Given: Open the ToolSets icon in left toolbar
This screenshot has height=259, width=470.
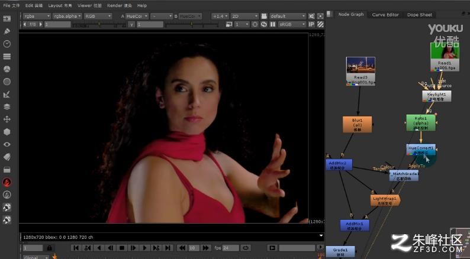Looking at the screenshot, I should click(7, 170).
